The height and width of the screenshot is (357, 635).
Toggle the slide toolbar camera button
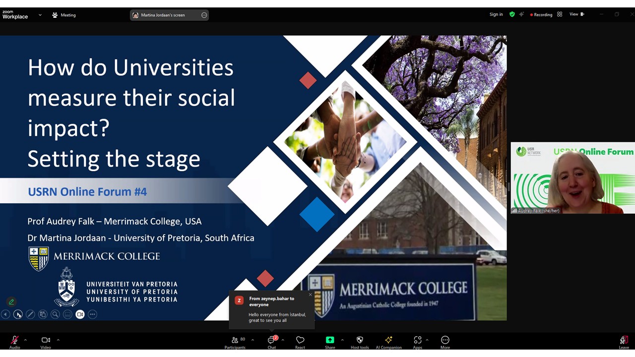coord(80,314)
